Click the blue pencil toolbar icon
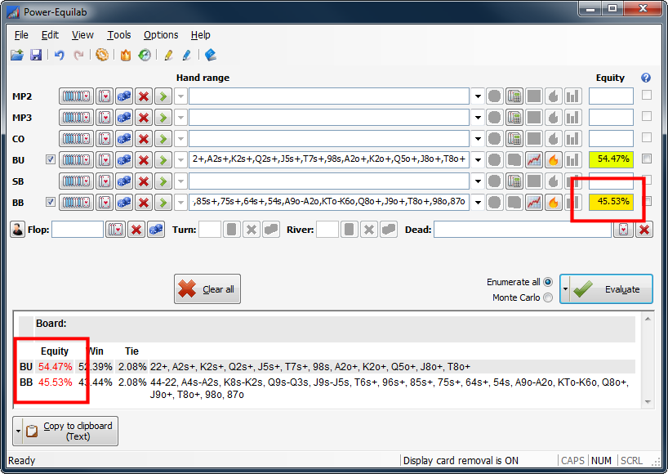The width and height of the screenshot is (668, 474). click(186, 55)
